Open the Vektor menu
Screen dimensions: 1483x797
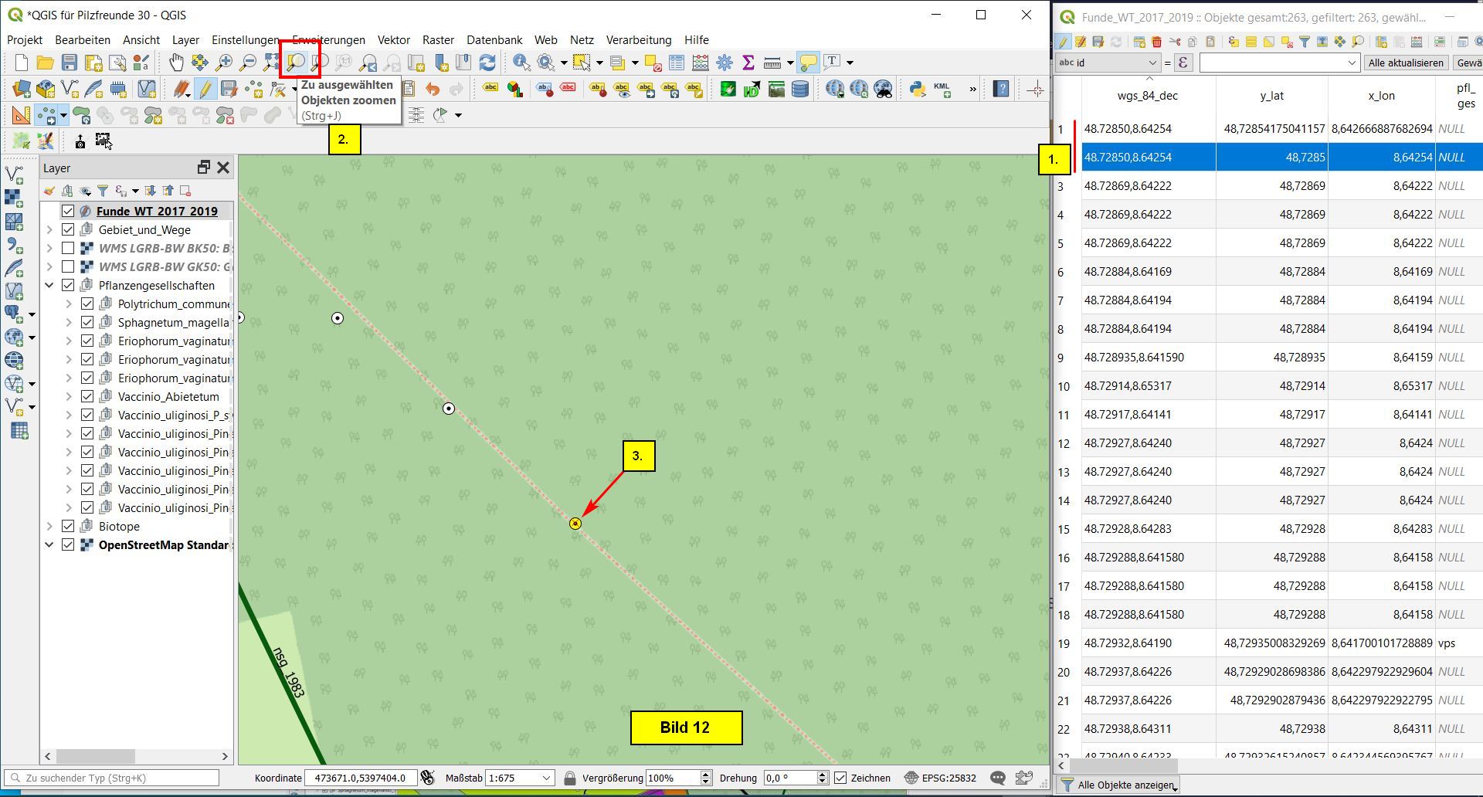(x=393, y=39)
